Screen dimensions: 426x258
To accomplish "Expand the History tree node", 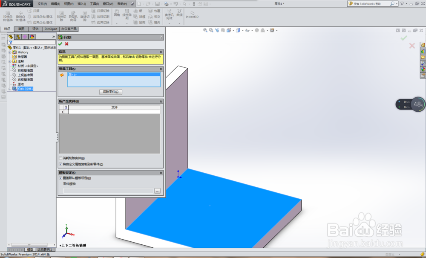I will (10, 52).
